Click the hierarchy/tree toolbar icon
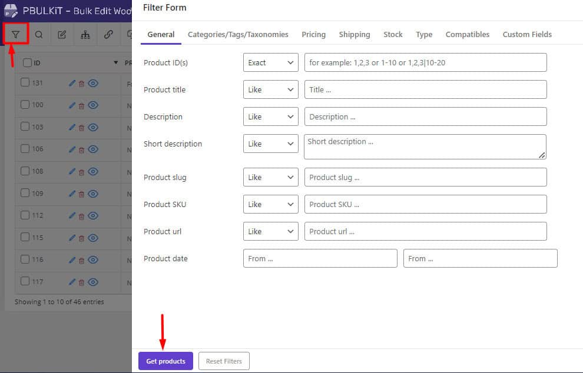583x373 pixels. tap(85, 34)
